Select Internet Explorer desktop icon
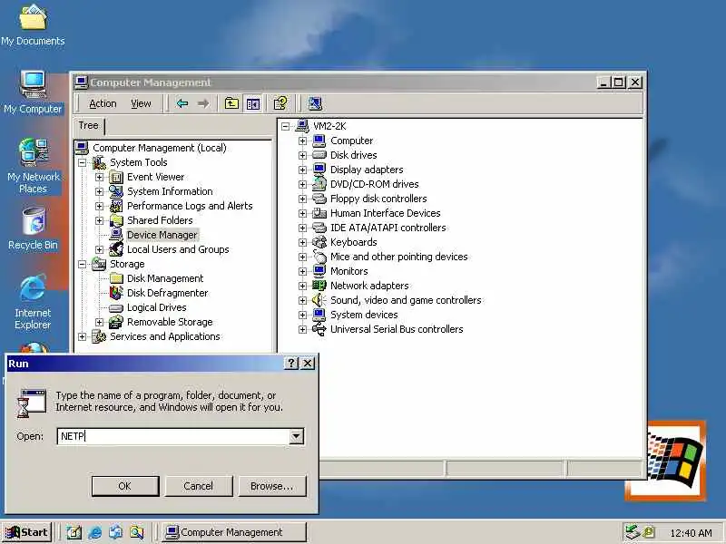The width and height of the screenshot is (726, 544). click(x=33, y=302)
